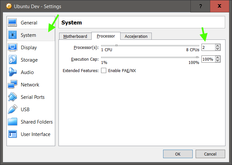232x165 pixels.
Task: Decrease execution cap with down arrow
Action: click(218, 61)
